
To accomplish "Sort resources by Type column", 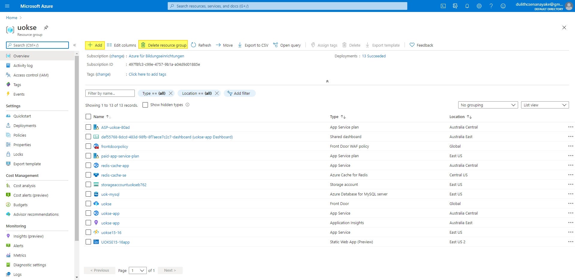I will point(338,117).
